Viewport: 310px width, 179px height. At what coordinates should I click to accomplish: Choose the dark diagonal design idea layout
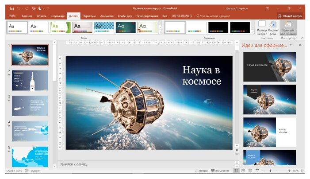pyautogui.click(x=269, y=67)
